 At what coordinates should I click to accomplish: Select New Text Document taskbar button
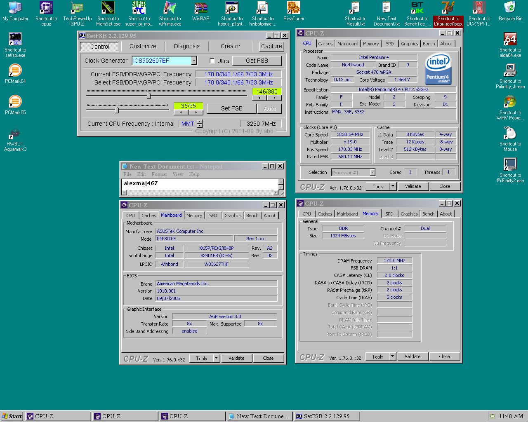pos(260,416)
